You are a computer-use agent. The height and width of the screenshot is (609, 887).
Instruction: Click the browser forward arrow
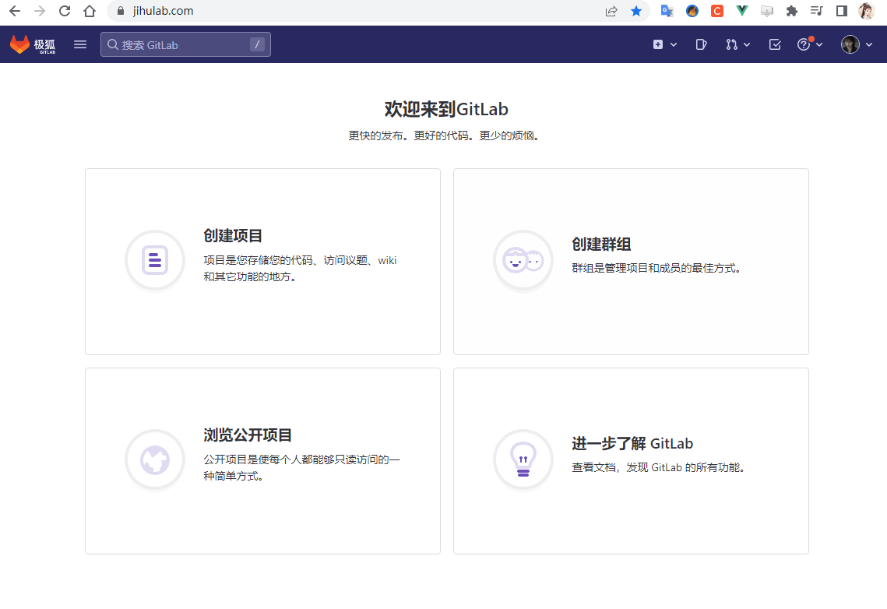[x=40, y=11]
